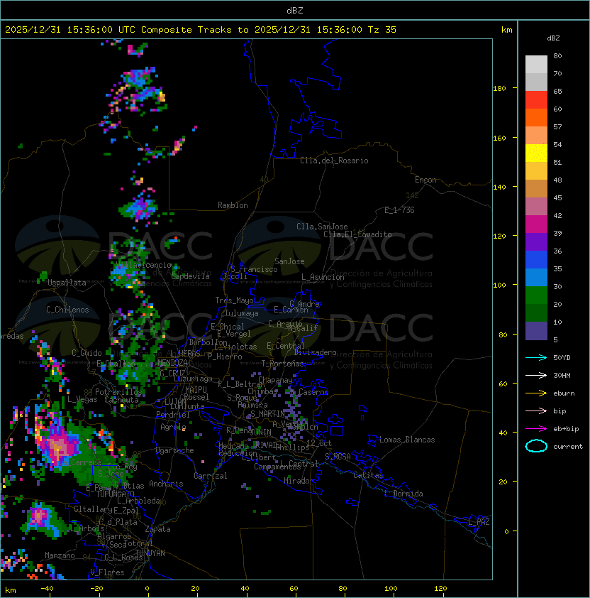Image resolution: width=590 pixels, height=598 pixels.
Task: Click the V_Flores map label
Action: tap(107, 572)
